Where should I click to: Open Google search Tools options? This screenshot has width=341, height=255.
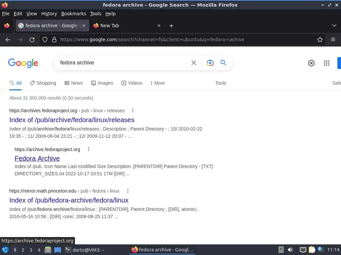pos(220,83)
